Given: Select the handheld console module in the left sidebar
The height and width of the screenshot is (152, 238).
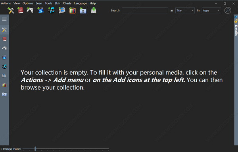Looking at the screenshot, I should (4, 76).
